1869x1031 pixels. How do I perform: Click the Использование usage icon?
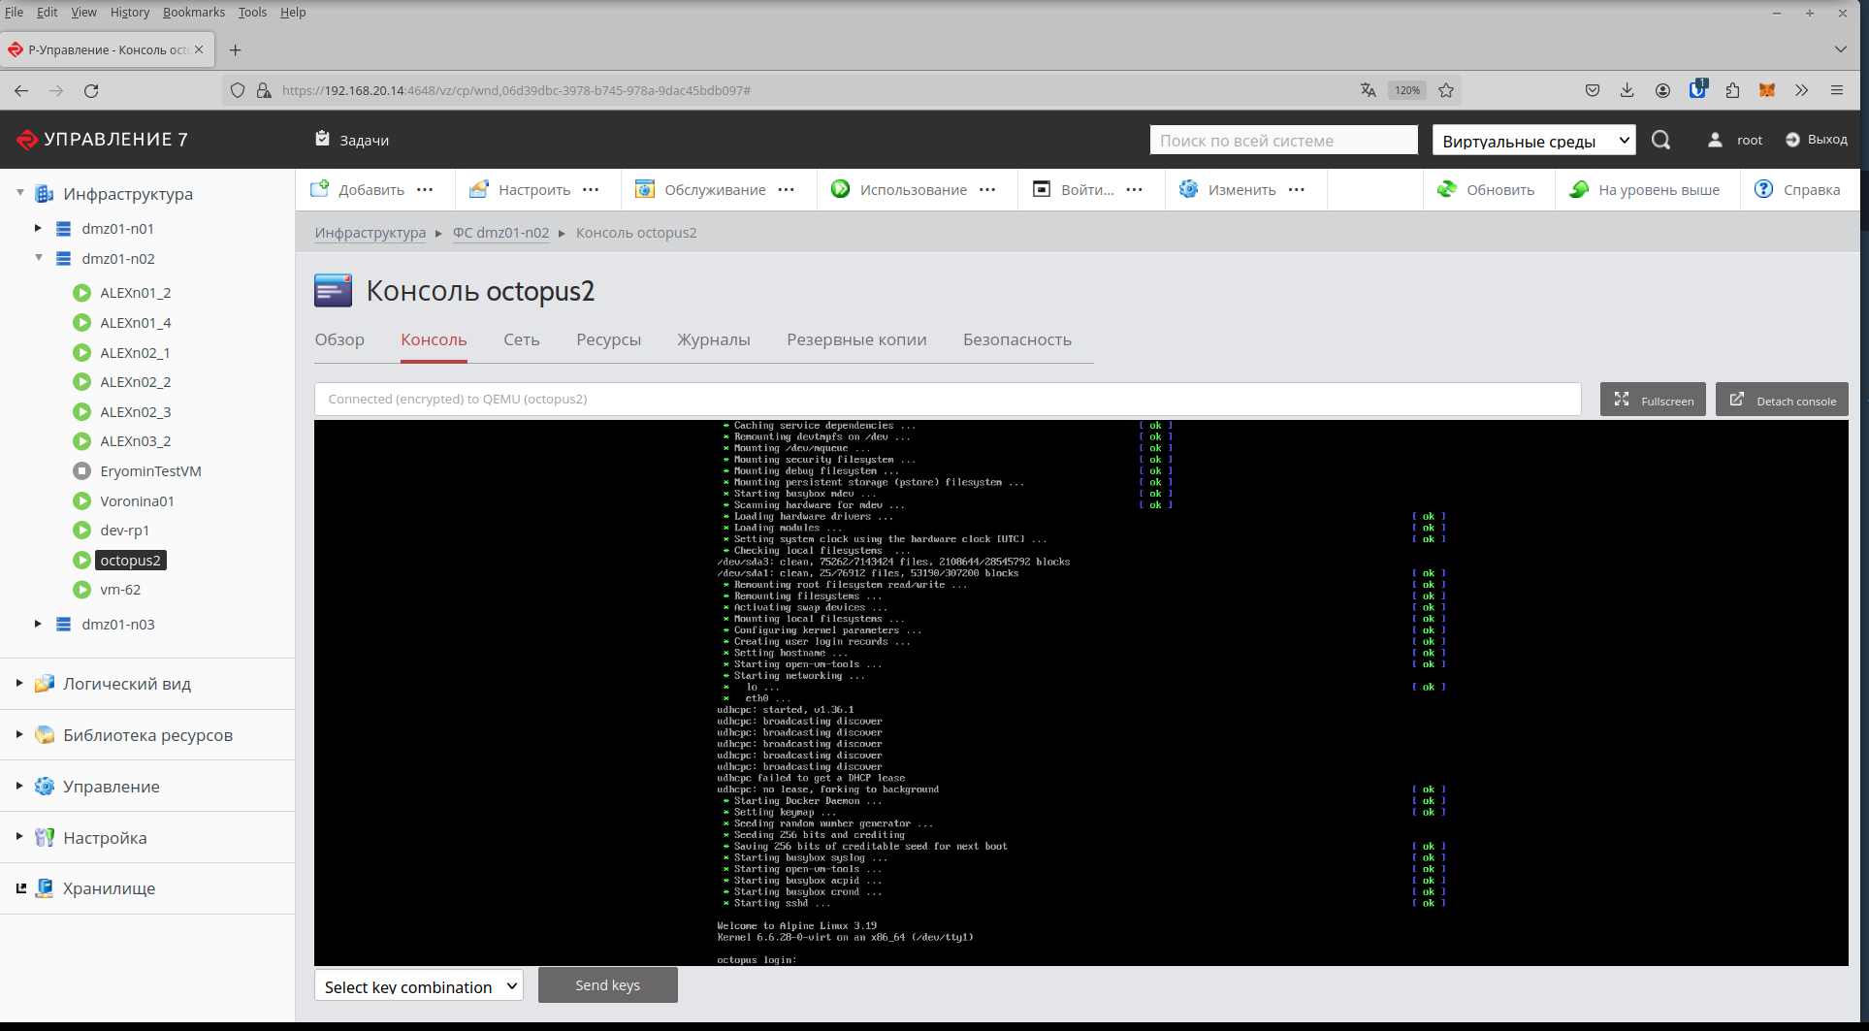click(x=840, y=189)
